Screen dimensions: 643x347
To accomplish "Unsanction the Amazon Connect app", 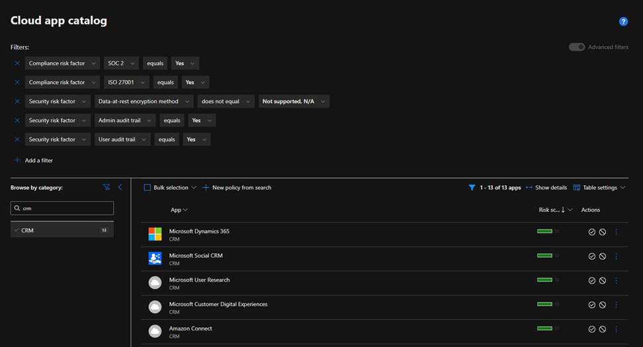I will [603, 329].
